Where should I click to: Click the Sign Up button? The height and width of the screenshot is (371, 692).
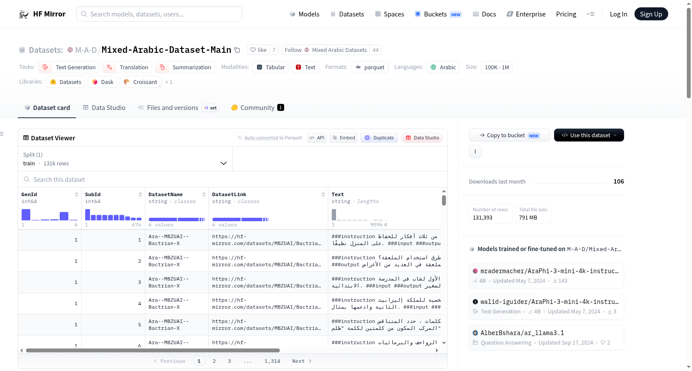(651, 14)
